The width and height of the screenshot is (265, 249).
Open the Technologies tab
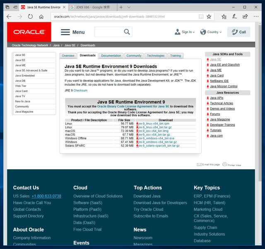pyautogui.click(x=156, y=56)
